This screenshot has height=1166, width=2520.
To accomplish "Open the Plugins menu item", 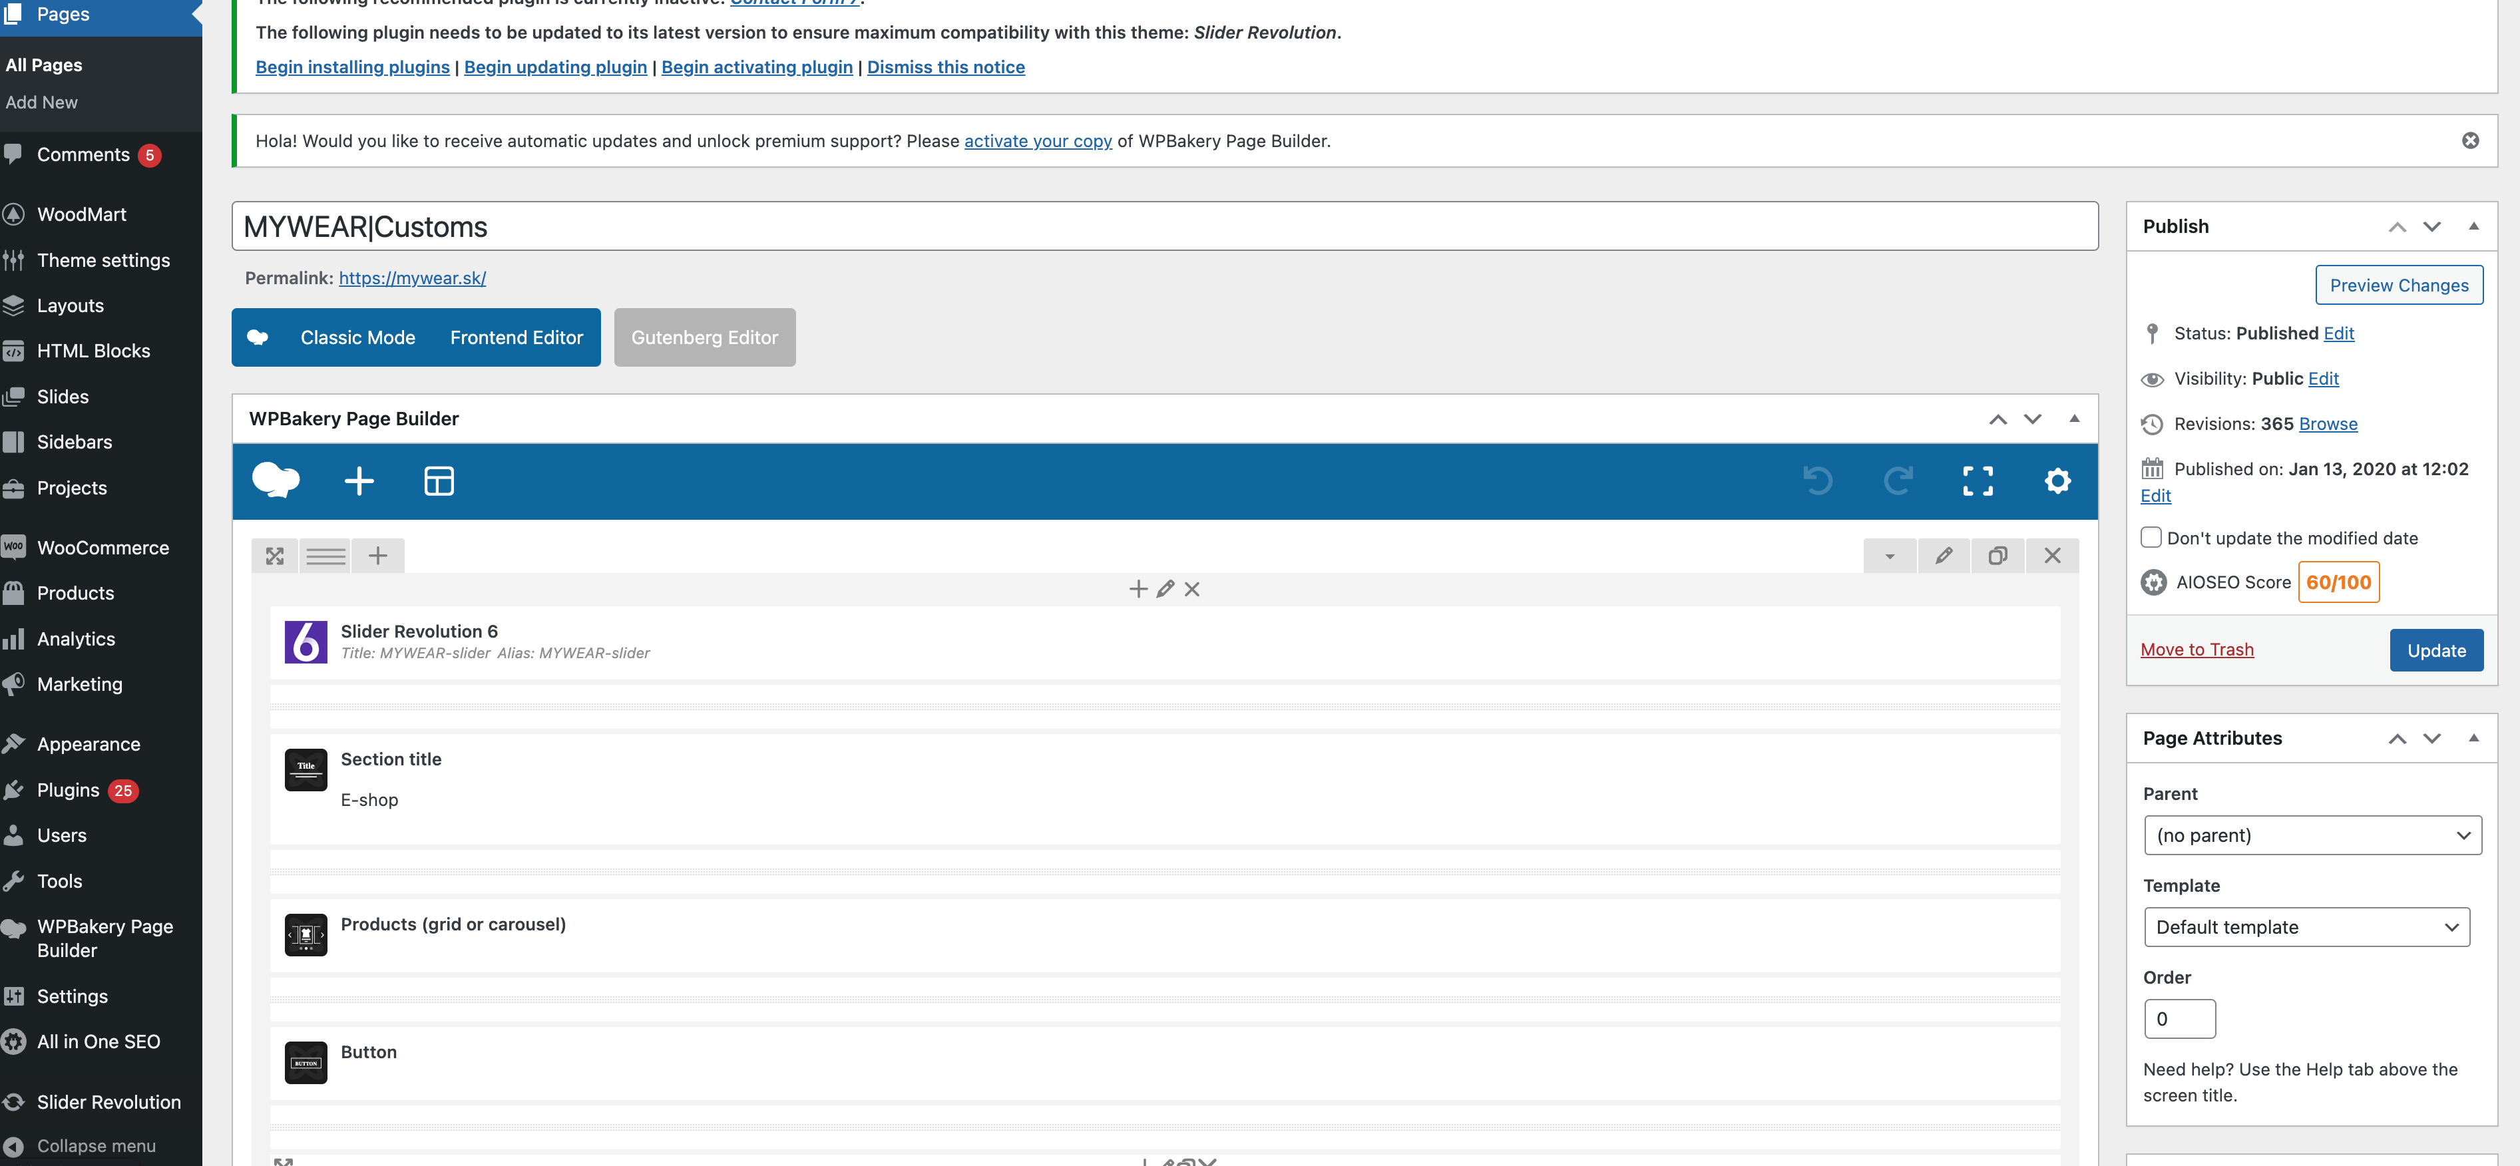I will coord(67,789).
